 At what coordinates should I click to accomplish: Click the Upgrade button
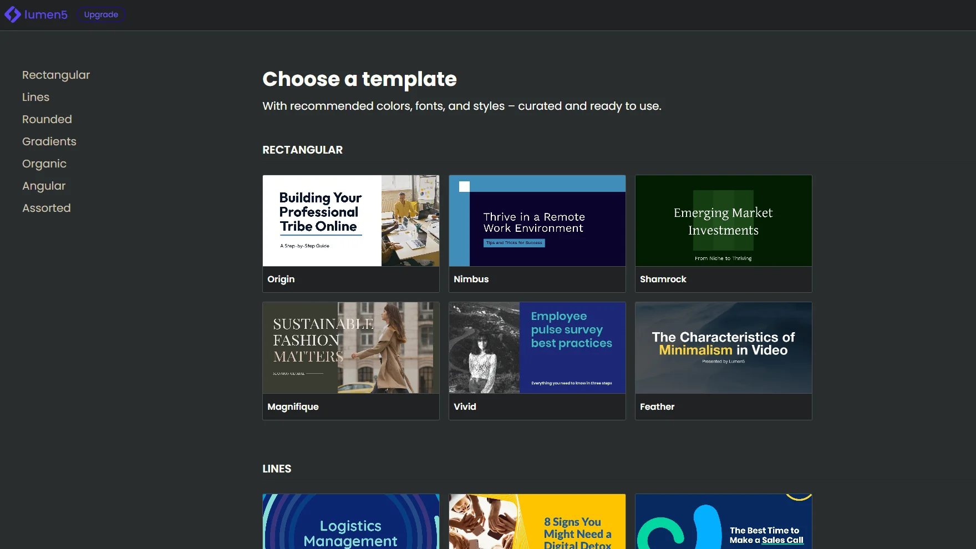pyautogui.click(x=101, y=14)
